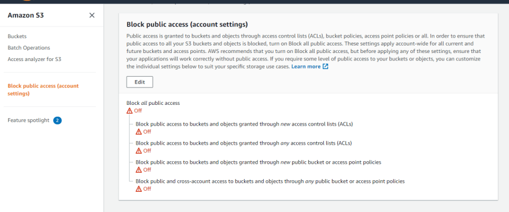Click Off status under the any ACLs setting
The height and width of the screenshot is (212, 509).
click(147, 150)
